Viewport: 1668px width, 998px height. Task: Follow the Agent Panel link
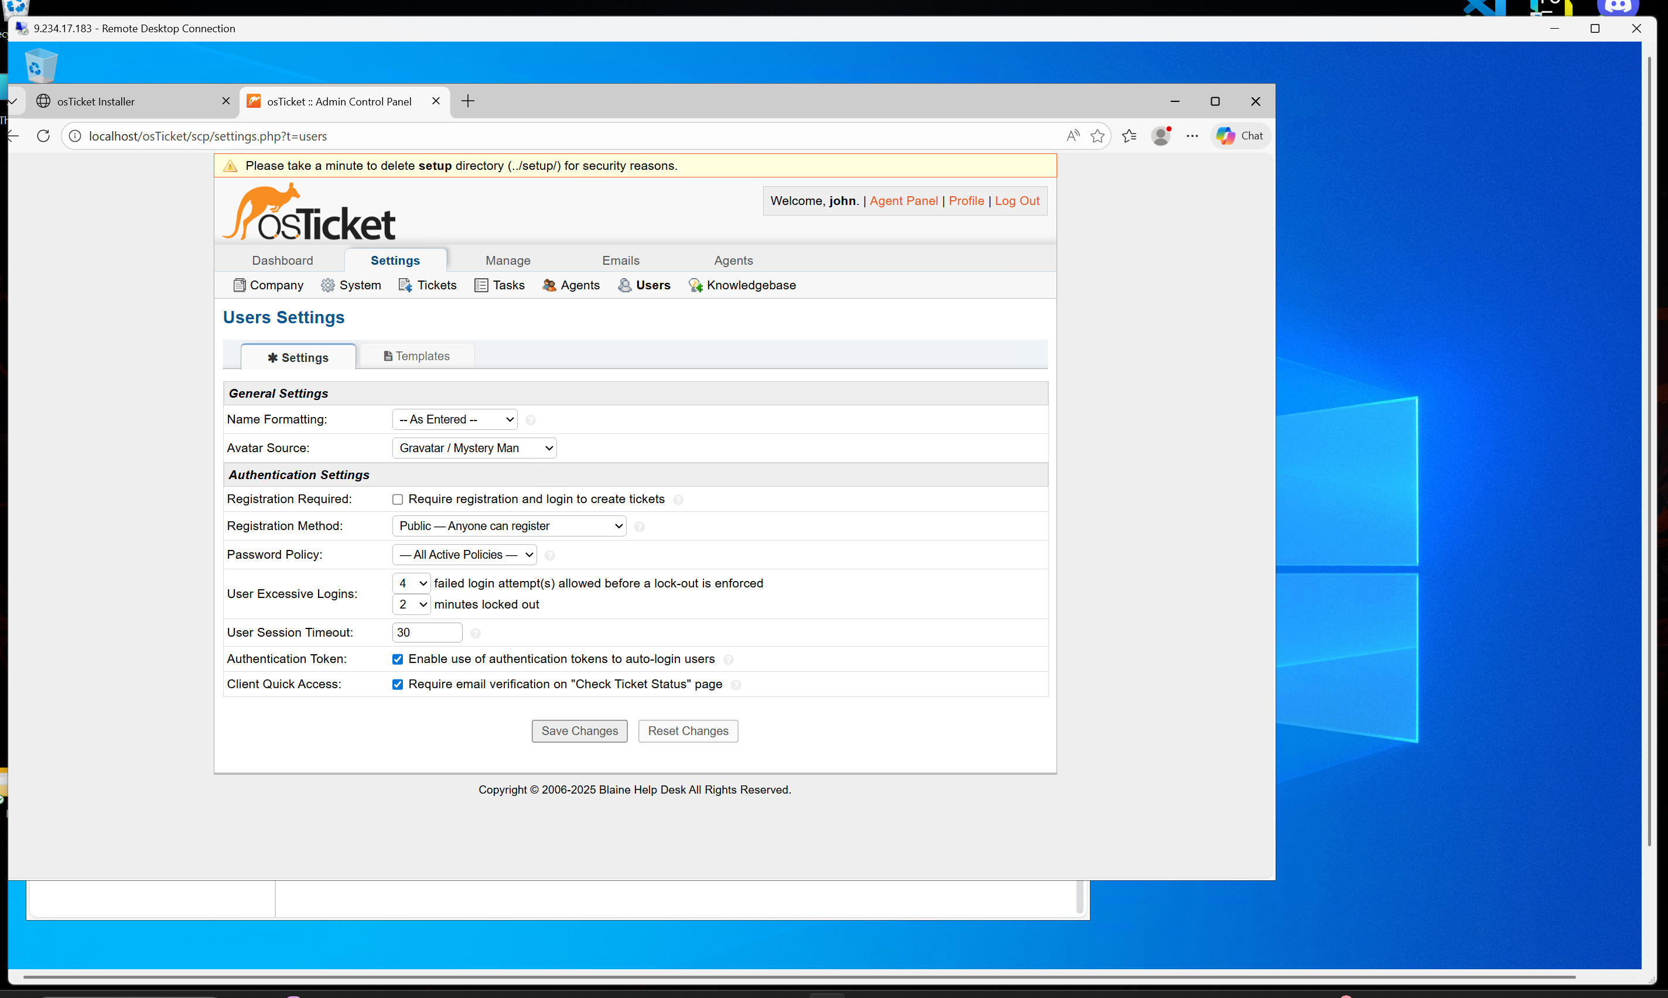coord(903,200)
